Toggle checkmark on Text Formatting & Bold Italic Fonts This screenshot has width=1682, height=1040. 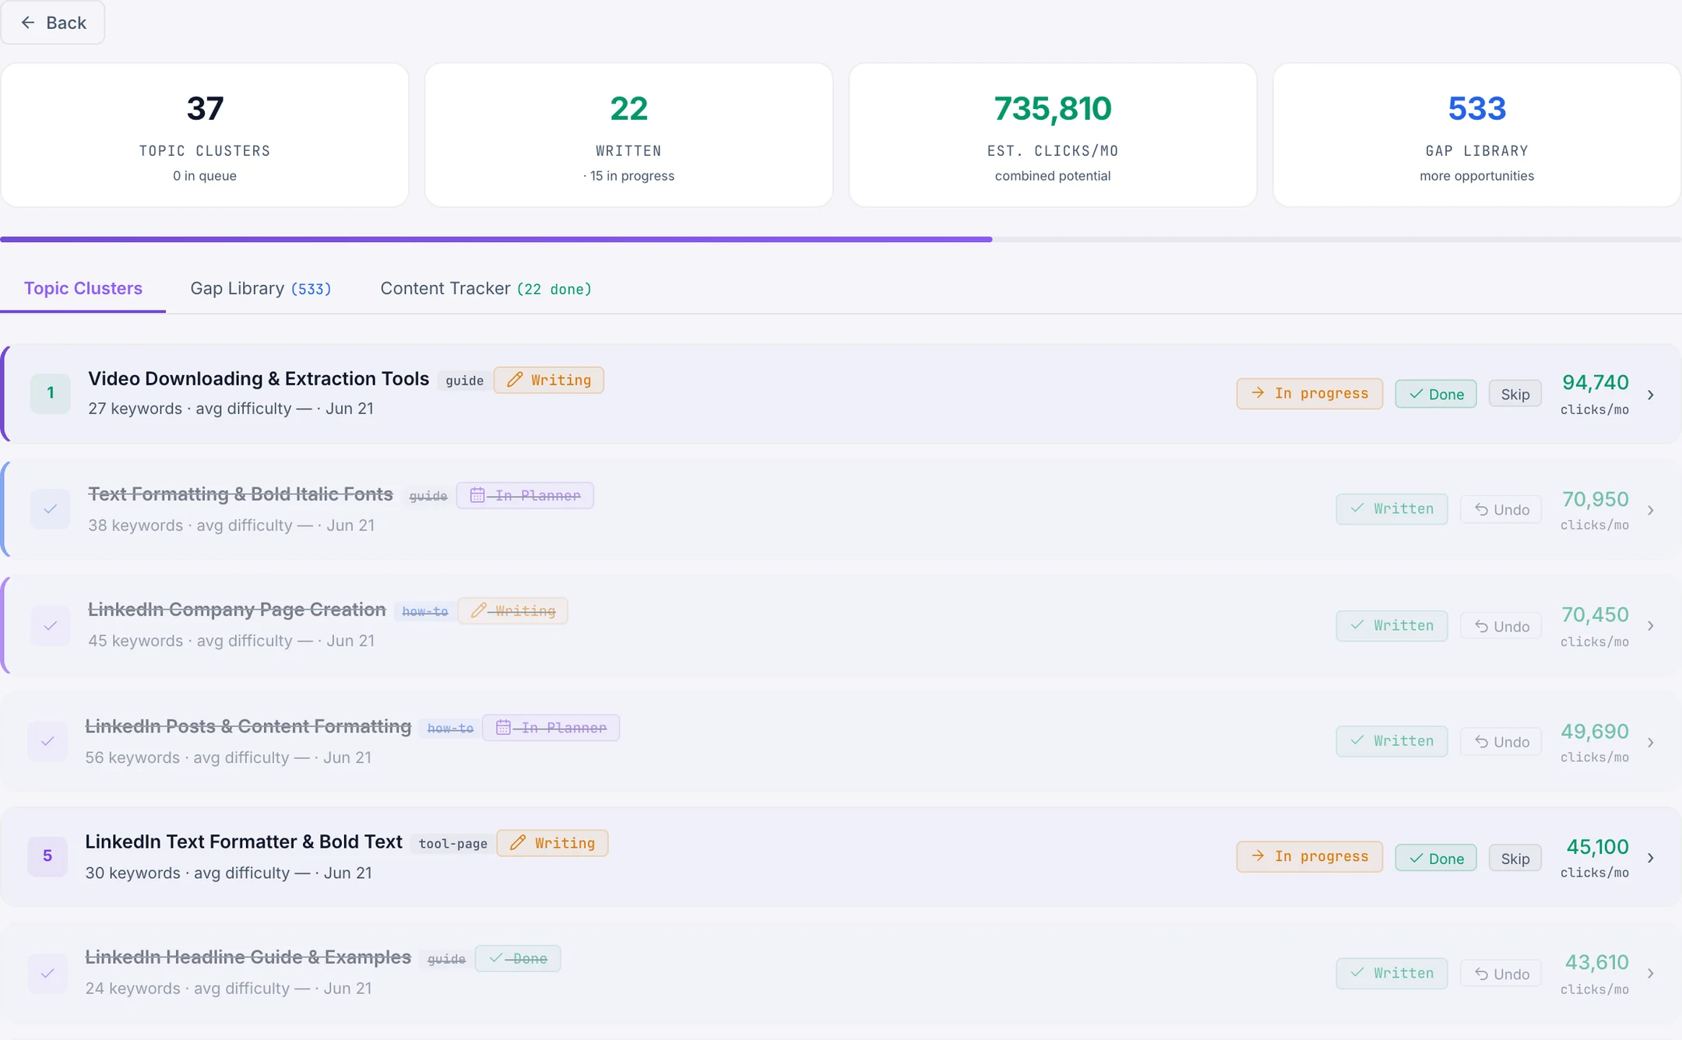pyautogui.click(x=51, y=509)
